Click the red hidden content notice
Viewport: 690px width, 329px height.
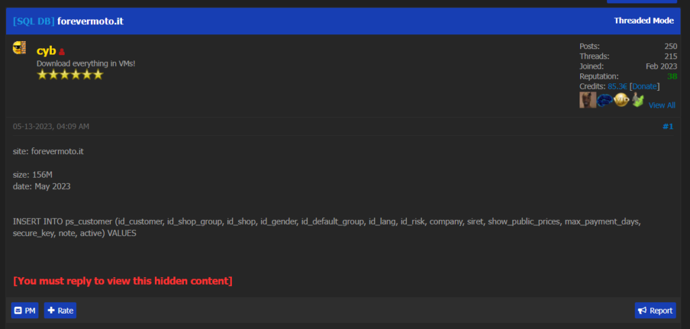coord(123,281)
